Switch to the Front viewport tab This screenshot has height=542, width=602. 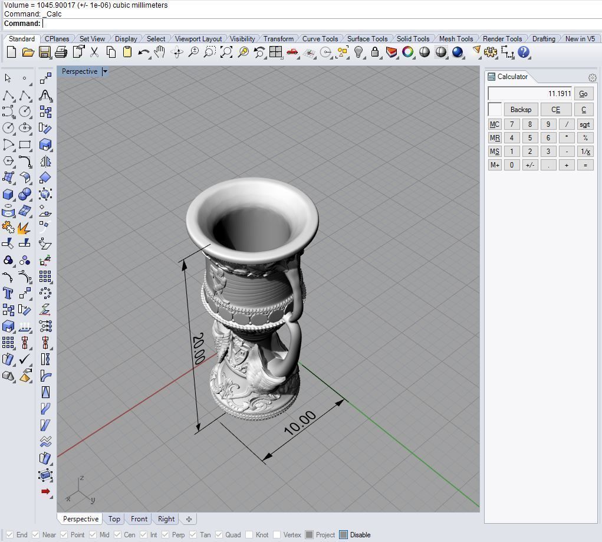coord(139,519)
